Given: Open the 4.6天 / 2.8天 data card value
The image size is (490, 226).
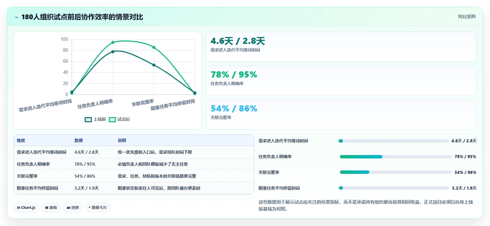Looking at the screenshot, I should point(238,41).
